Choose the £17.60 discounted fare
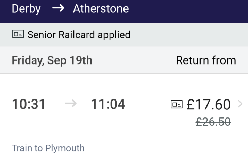Screen dimensions: 248x163 pyautogui.click(x=209, y=104)
